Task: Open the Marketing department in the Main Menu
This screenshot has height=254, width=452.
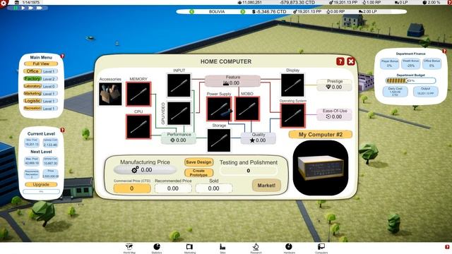Action: coord(32,94)
